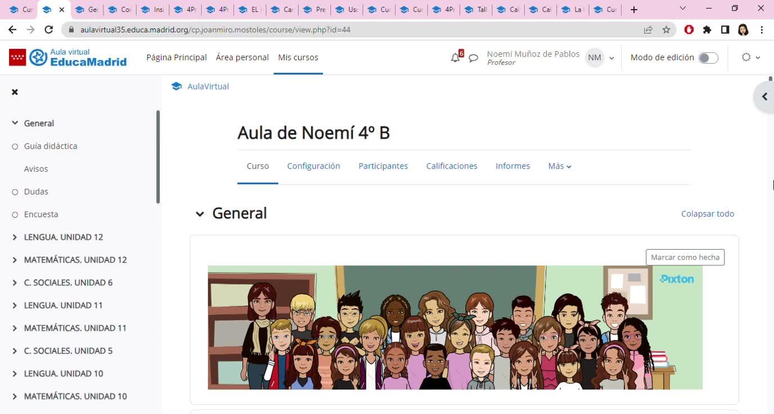Viewport: 774px width, 414px height.
Task: Open the user menu dropdown arrow
Action: (x=611, y=58)
